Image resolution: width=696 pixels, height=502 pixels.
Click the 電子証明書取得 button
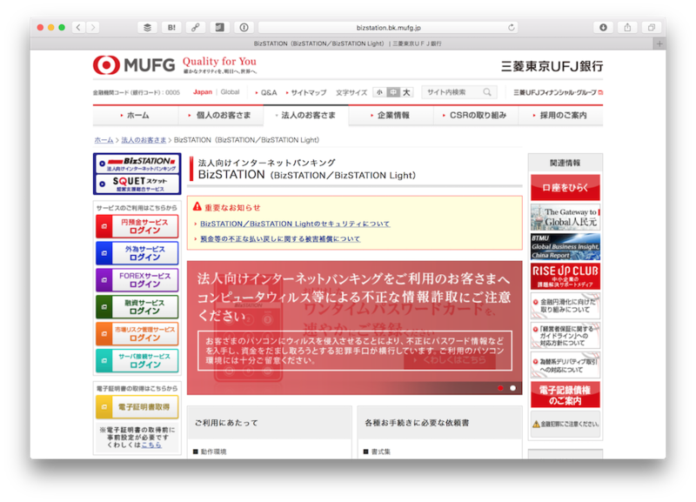pyautogui.click(x=137, y=407)
